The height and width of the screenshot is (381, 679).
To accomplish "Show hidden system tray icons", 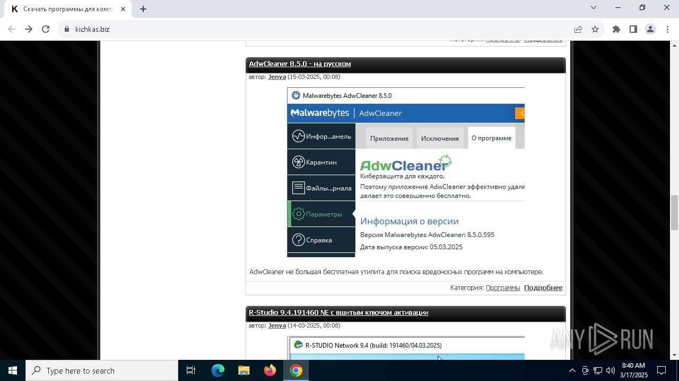I will coord(572,370).
